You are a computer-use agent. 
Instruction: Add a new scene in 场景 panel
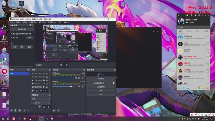tap(11, 111)
